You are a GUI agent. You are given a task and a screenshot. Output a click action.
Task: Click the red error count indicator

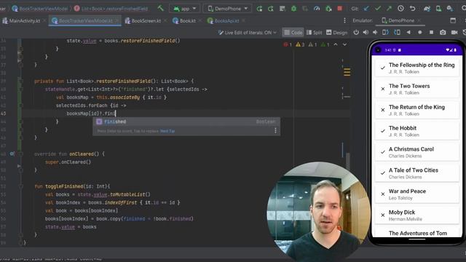[288, 44]
